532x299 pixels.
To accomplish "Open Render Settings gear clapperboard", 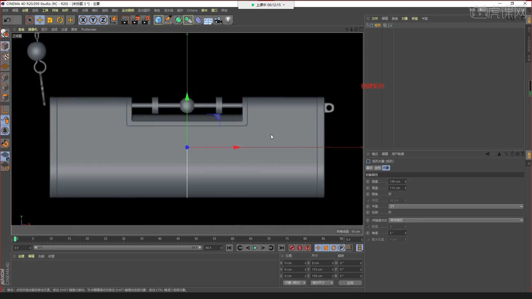I will coord(146,20).
